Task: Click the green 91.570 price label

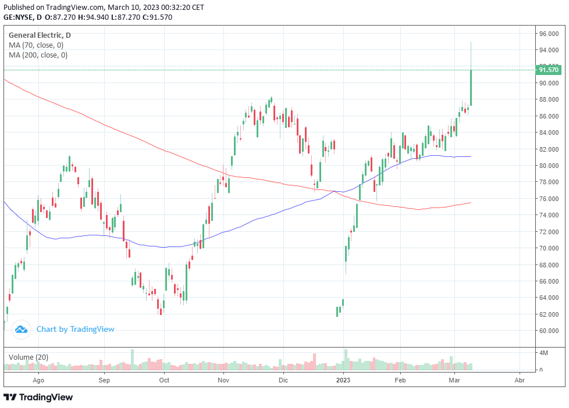Action: pos(548,70)
